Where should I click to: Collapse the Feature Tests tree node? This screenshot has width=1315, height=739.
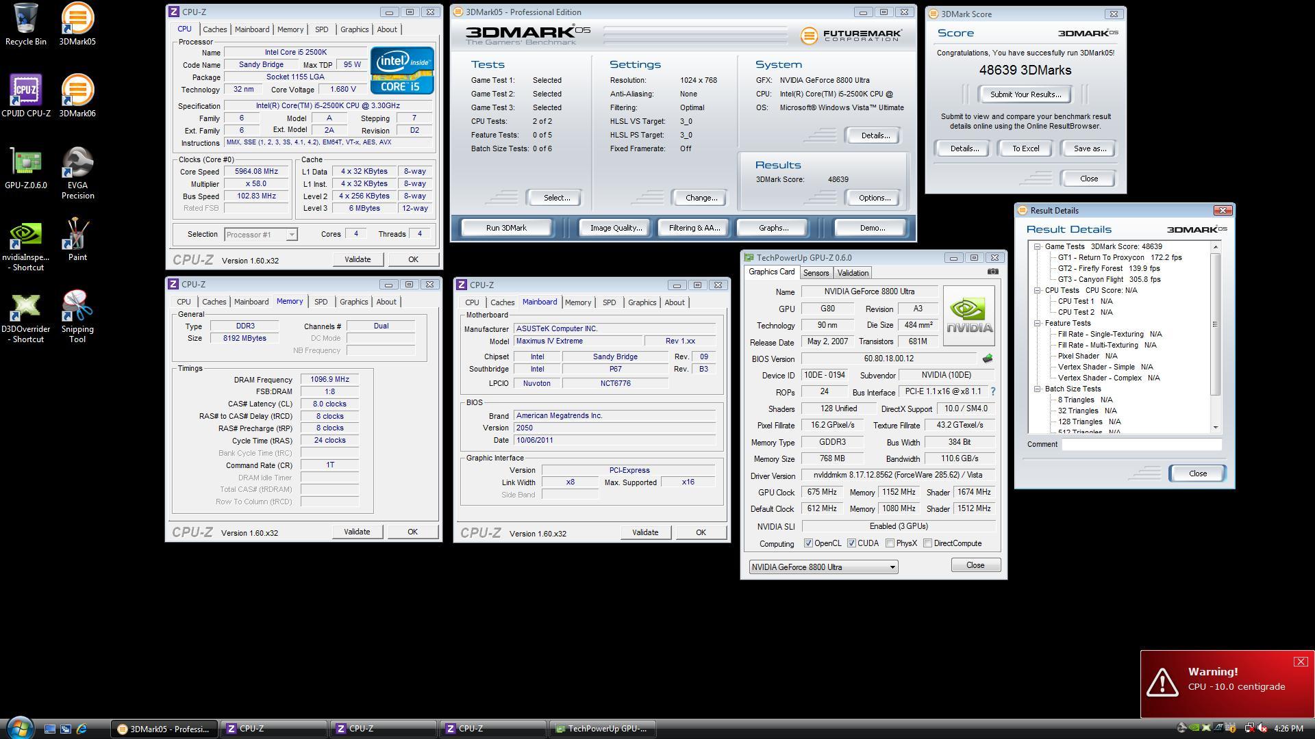pyautogui.click(x=1038, y=323)
